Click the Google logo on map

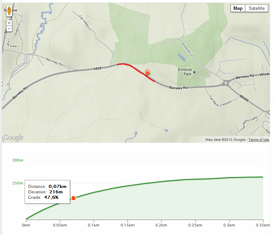13,137
